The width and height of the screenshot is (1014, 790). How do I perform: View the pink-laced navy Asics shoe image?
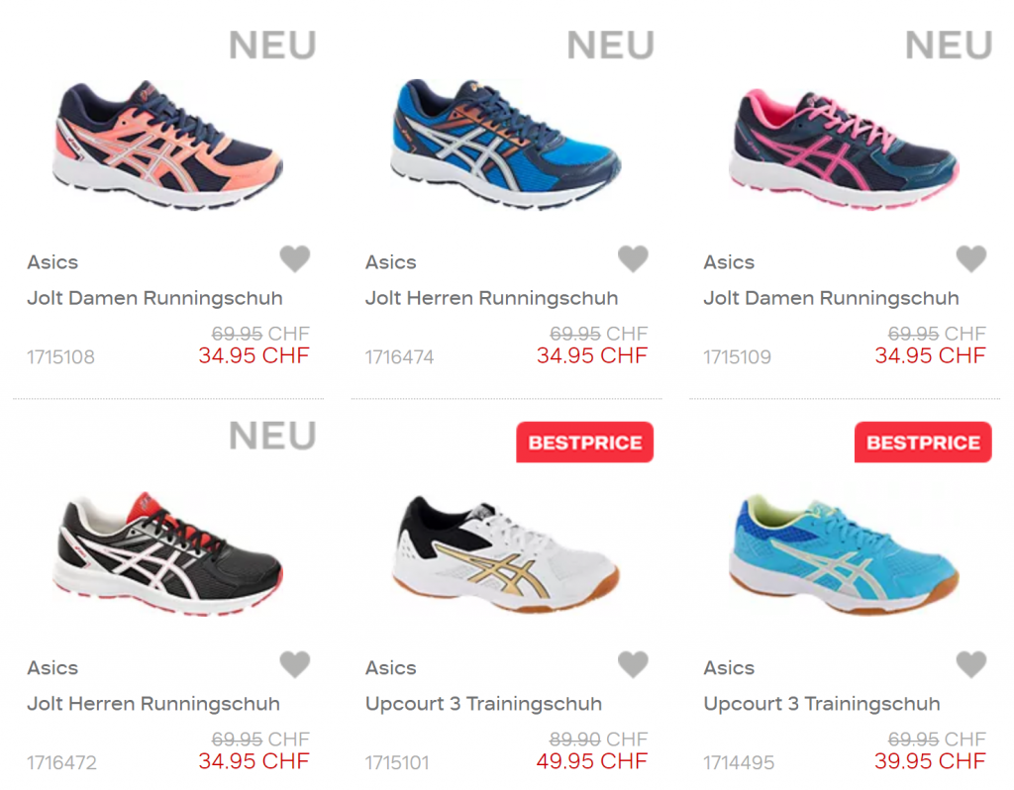(x=844, y=149)
